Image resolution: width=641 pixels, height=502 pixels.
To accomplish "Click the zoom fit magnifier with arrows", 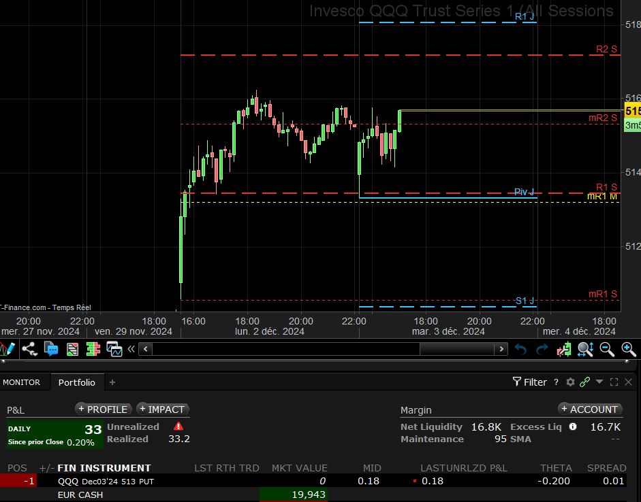I will (585, 350).
